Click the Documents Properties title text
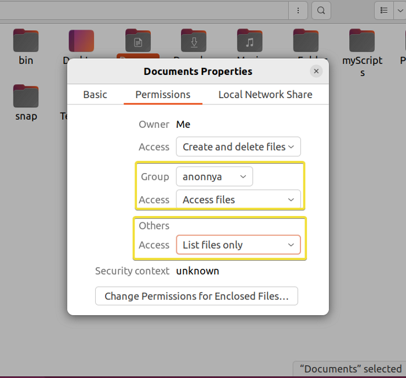This screenshot has height=378, width=406. [x=198, y=71]
